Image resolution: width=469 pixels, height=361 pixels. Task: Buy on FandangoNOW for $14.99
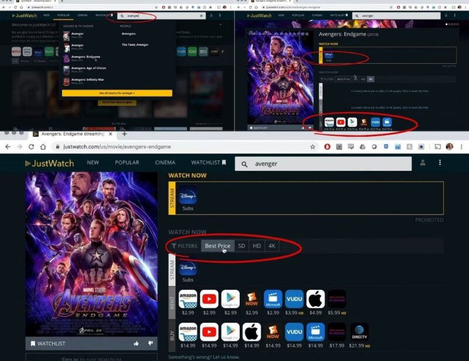[x=273, y=332]
